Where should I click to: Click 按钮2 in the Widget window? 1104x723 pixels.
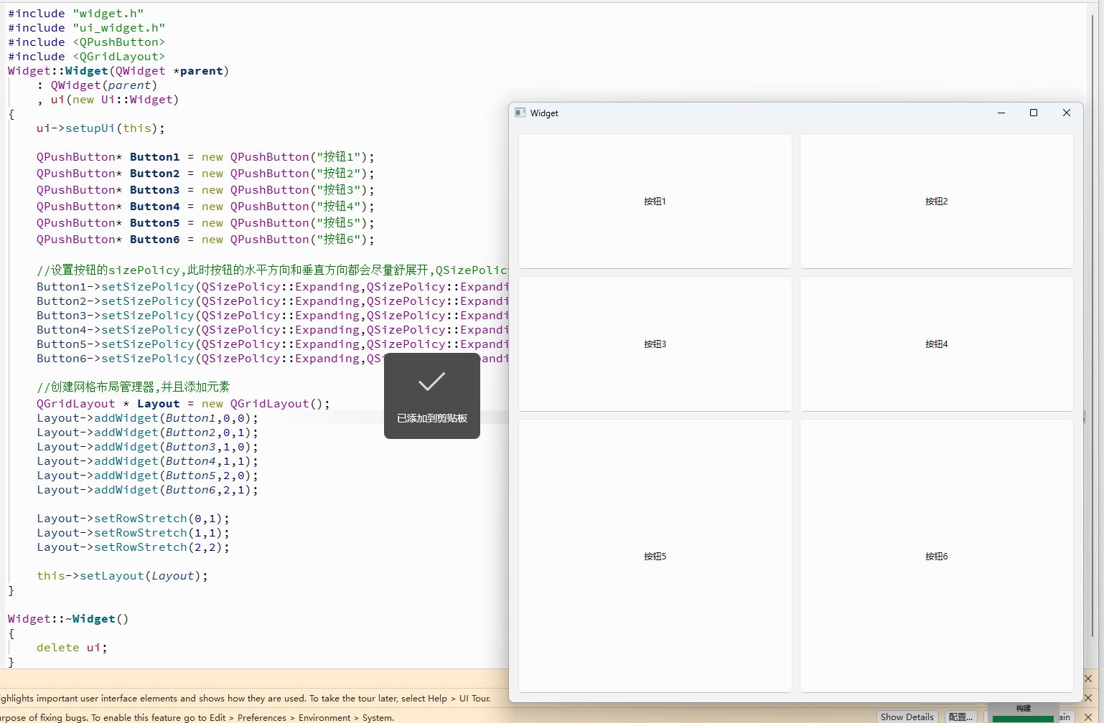(936, 201)
